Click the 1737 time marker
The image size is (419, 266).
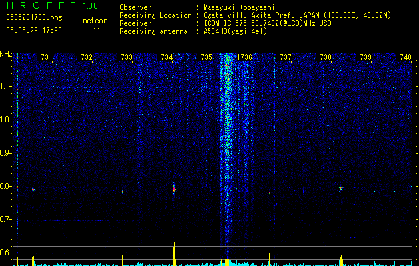coord(284,57)
